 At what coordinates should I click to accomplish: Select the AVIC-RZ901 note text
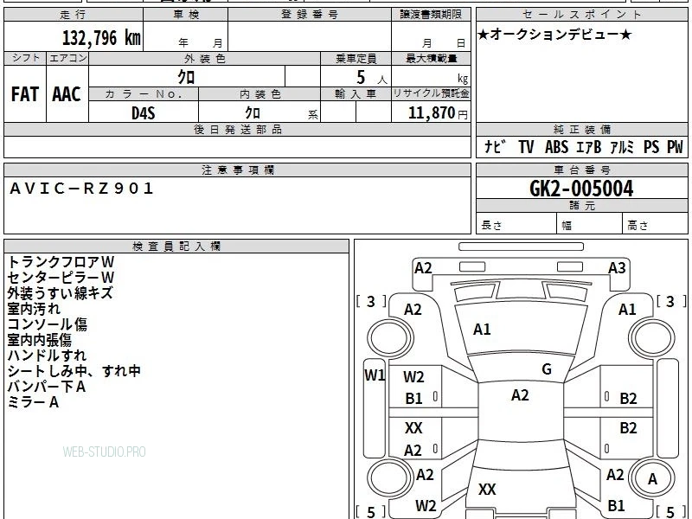81,189
